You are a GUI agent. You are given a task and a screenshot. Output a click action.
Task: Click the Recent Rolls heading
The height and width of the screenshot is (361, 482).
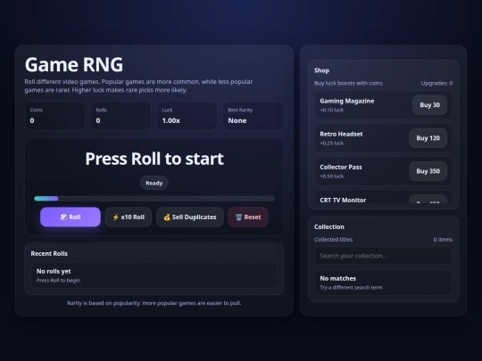(49, 253)
